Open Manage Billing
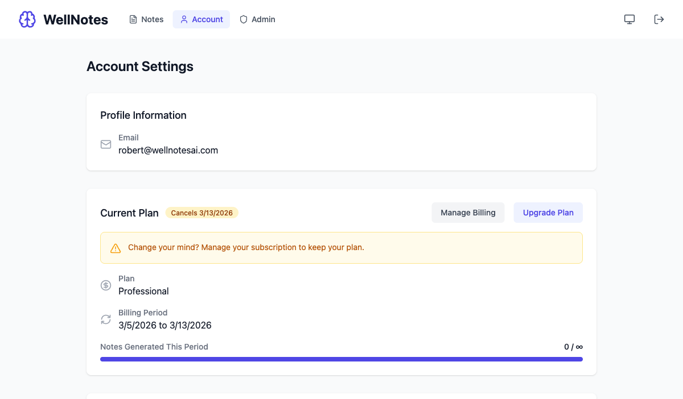Viewport: 683px width, 399px height. (468, 212)
